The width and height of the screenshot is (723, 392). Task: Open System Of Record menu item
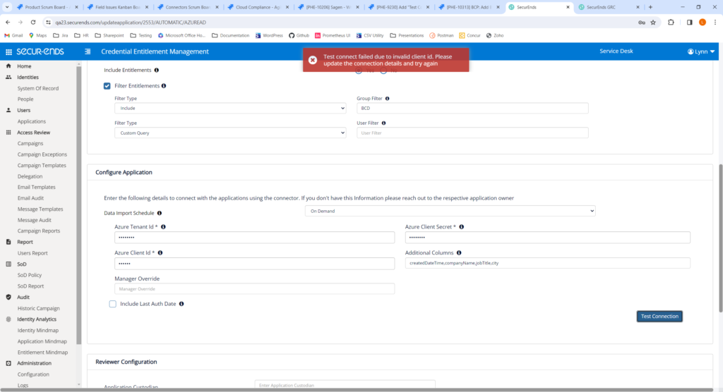point(38,88)
